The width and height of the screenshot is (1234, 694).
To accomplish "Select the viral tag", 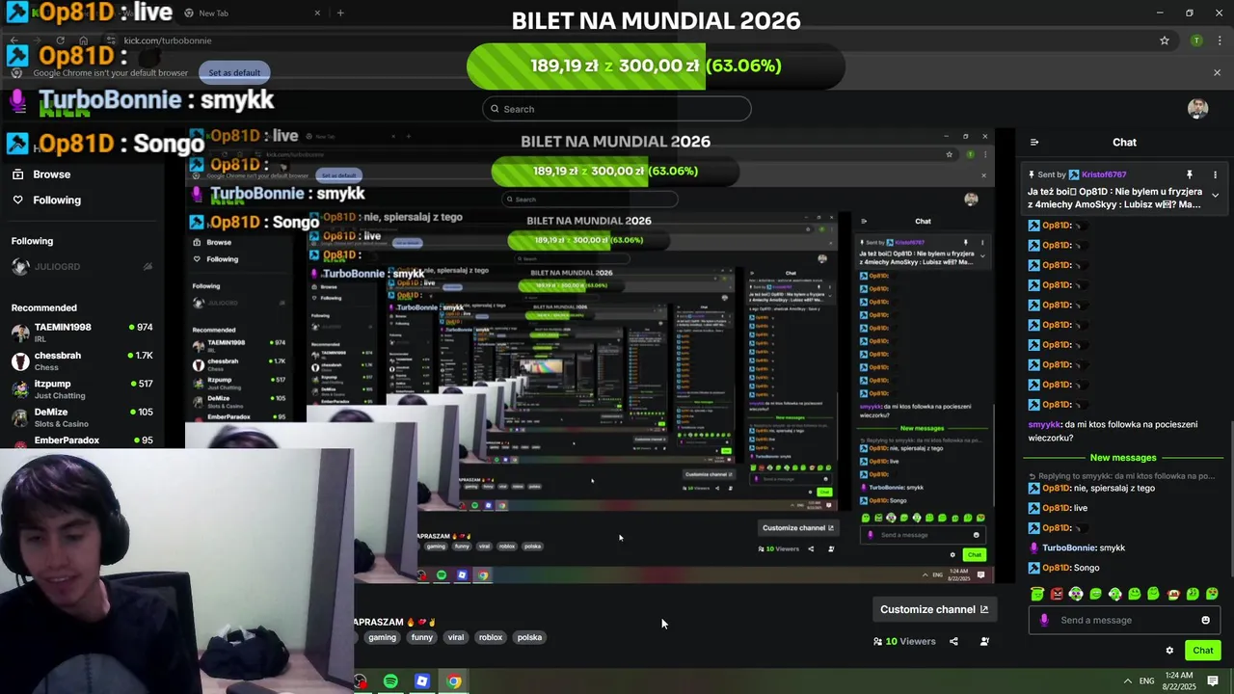I will 456,637.
